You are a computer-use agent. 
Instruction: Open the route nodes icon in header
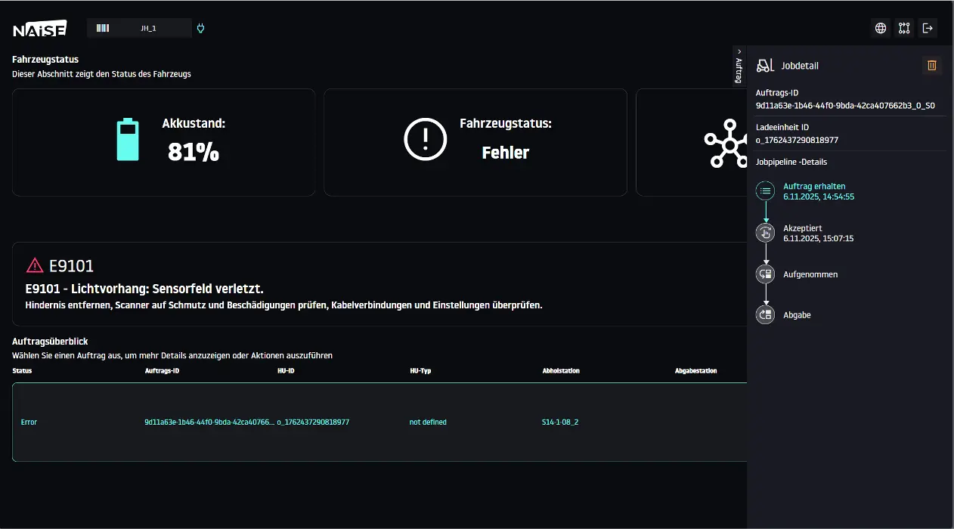[x=904, y=29]
